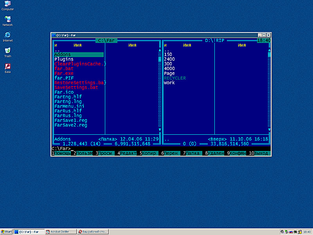The width and height of the screenshot is (313, 235).
Task: Select the far.PIF file
Action: 64,78
